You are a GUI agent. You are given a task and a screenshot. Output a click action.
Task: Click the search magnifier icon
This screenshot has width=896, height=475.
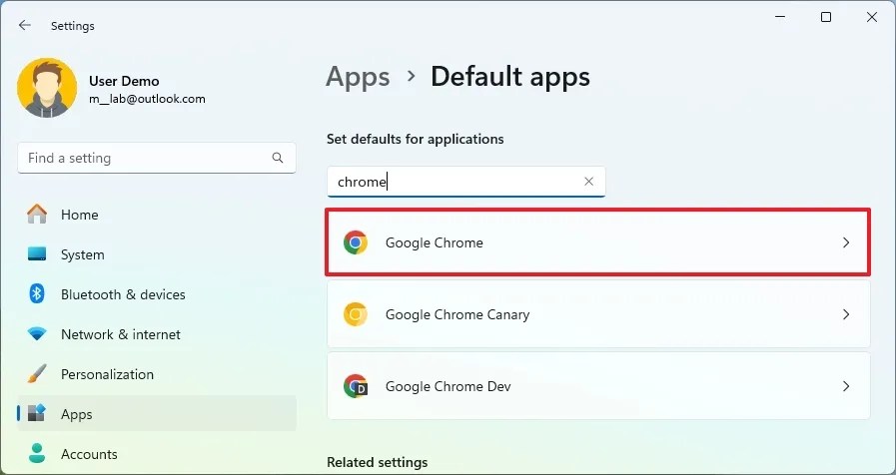pyautogui.click(x=278, y=158)
